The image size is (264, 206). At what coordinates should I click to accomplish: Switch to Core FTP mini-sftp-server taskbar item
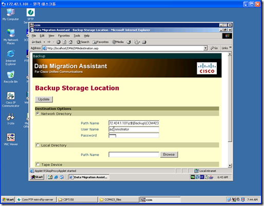click(x=36, y=200)
